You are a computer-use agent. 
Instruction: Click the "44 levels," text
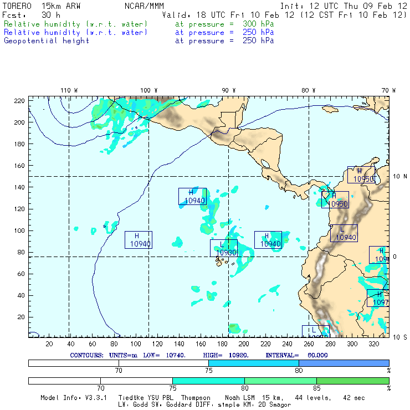coord(313,398)
